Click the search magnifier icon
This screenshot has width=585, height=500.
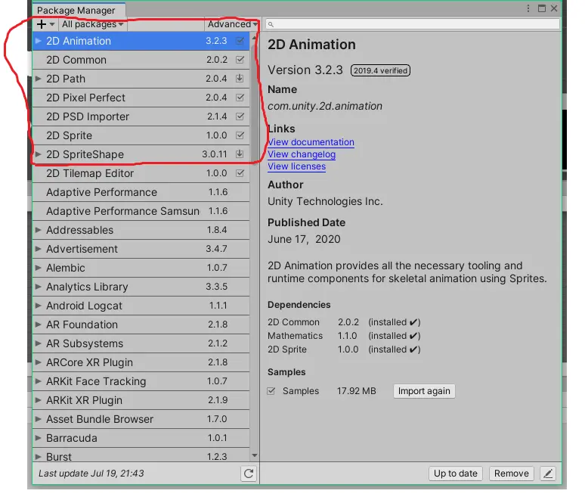pos(271,25)
